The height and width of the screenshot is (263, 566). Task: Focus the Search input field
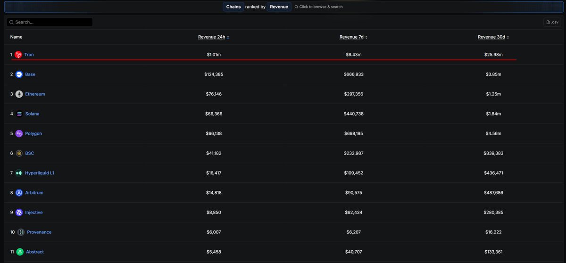(50, 22)
